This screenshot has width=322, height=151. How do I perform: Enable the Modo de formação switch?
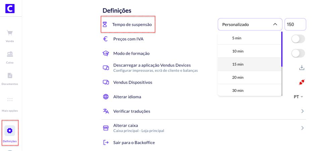[x=298, y=53]
